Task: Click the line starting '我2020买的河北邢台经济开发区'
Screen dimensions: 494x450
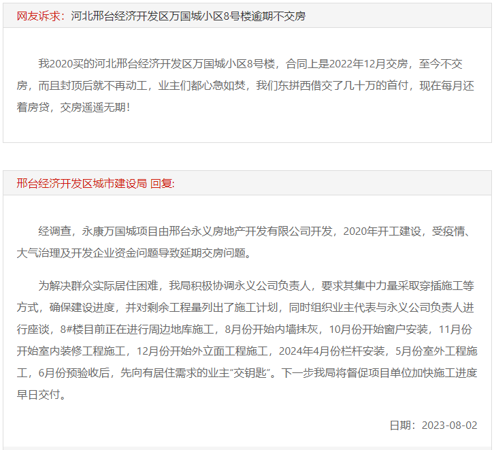Action: coord(250,64)
